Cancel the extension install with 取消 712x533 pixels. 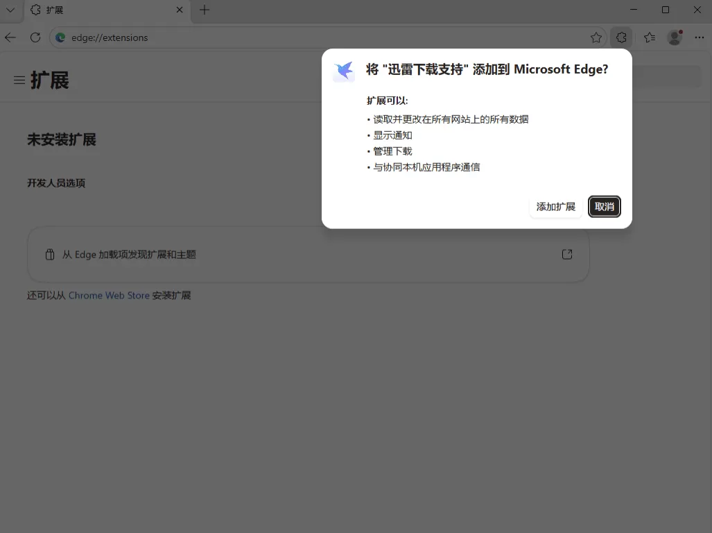pyautogui.click(x=605, y=207)
